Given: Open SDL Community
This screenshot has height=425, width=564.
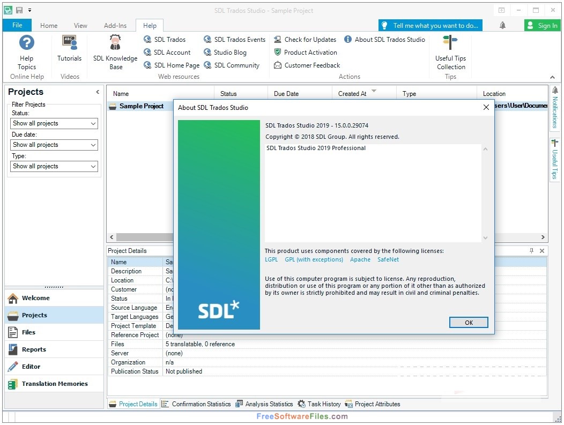Looking at the screenshot, I should [x=232, y=65].
